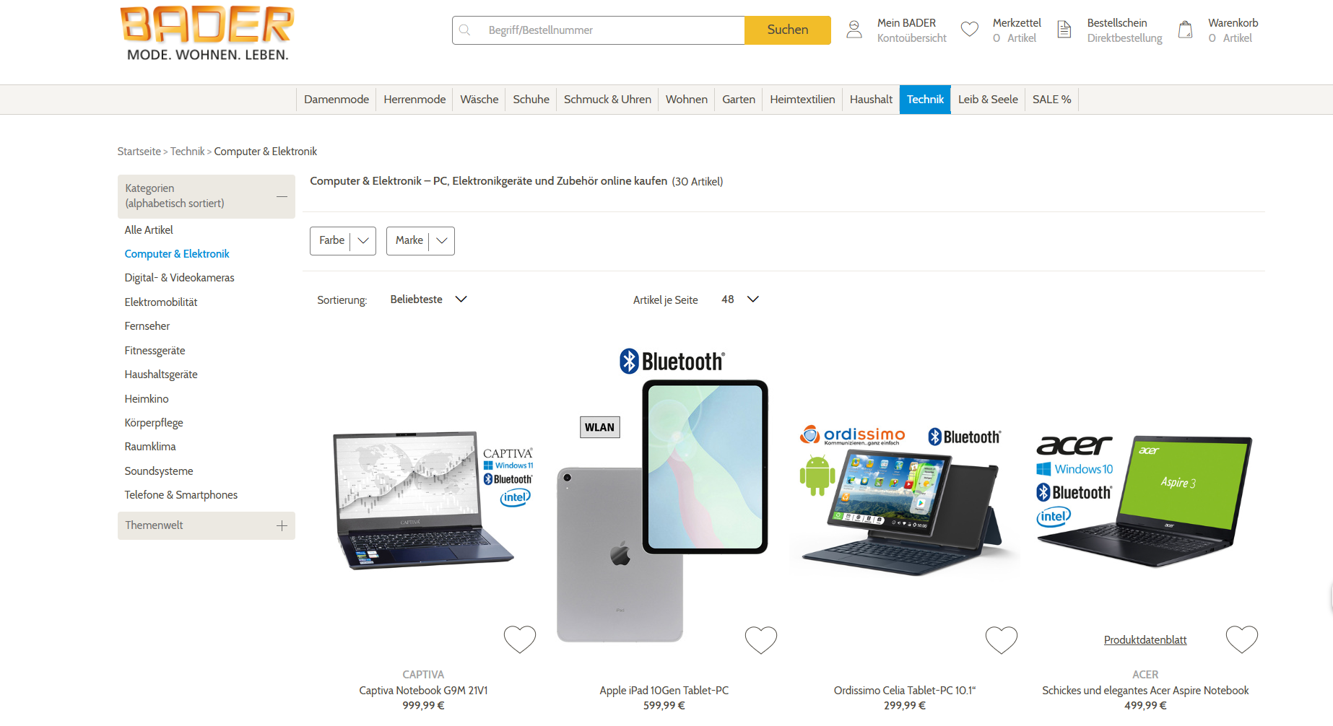The image size is (1333, 726).
Task: Click the Bestellschein document icon
Action: click(x=1064, y=30)
